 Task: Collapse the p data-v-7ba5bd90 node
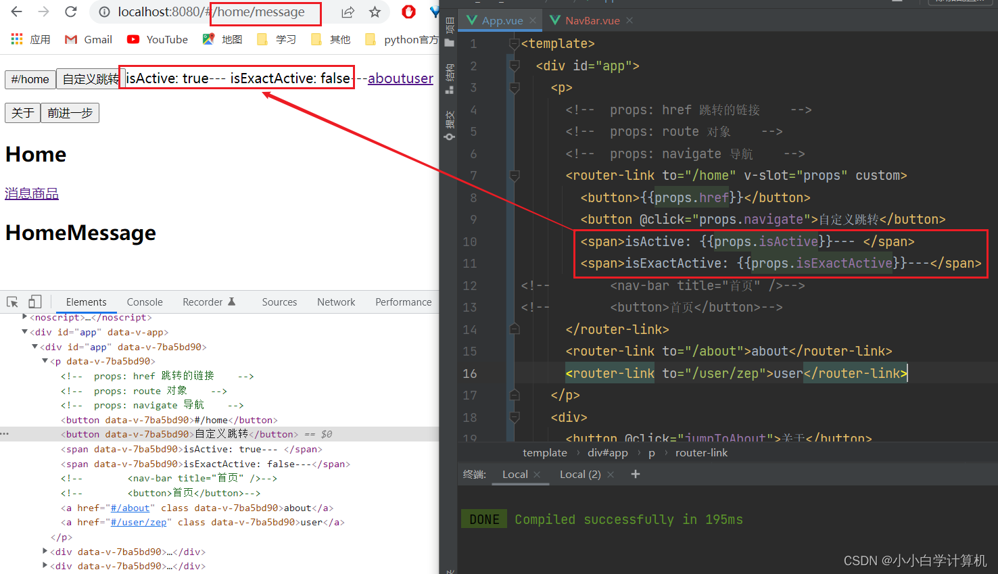coord(45,361)
